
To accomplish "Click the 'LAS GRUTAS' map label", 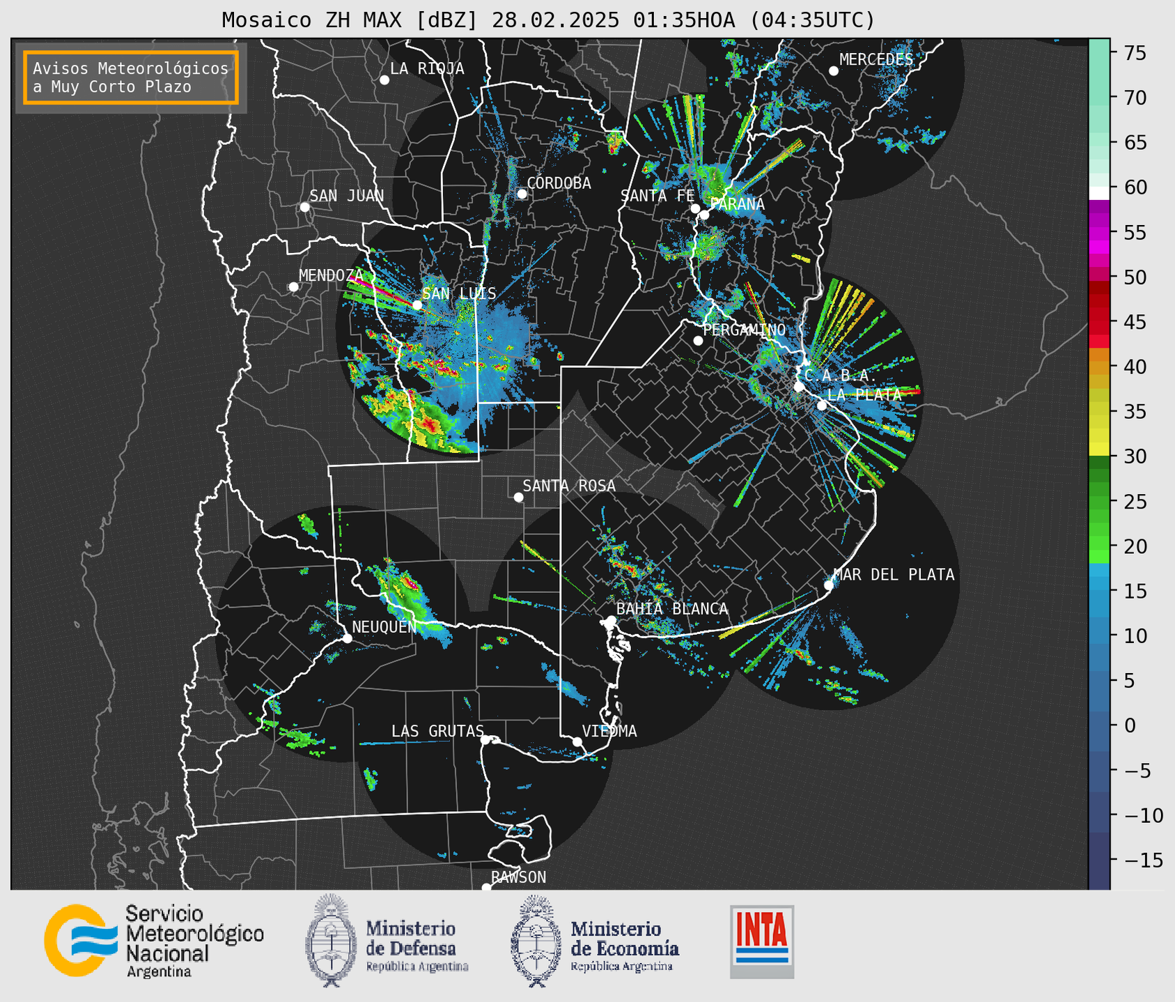I will (x=437, y=731).
